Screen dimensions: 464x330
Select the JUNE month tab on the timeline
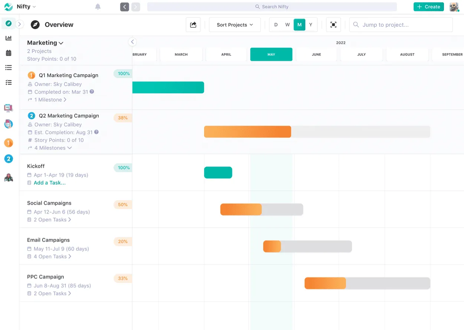316,54
